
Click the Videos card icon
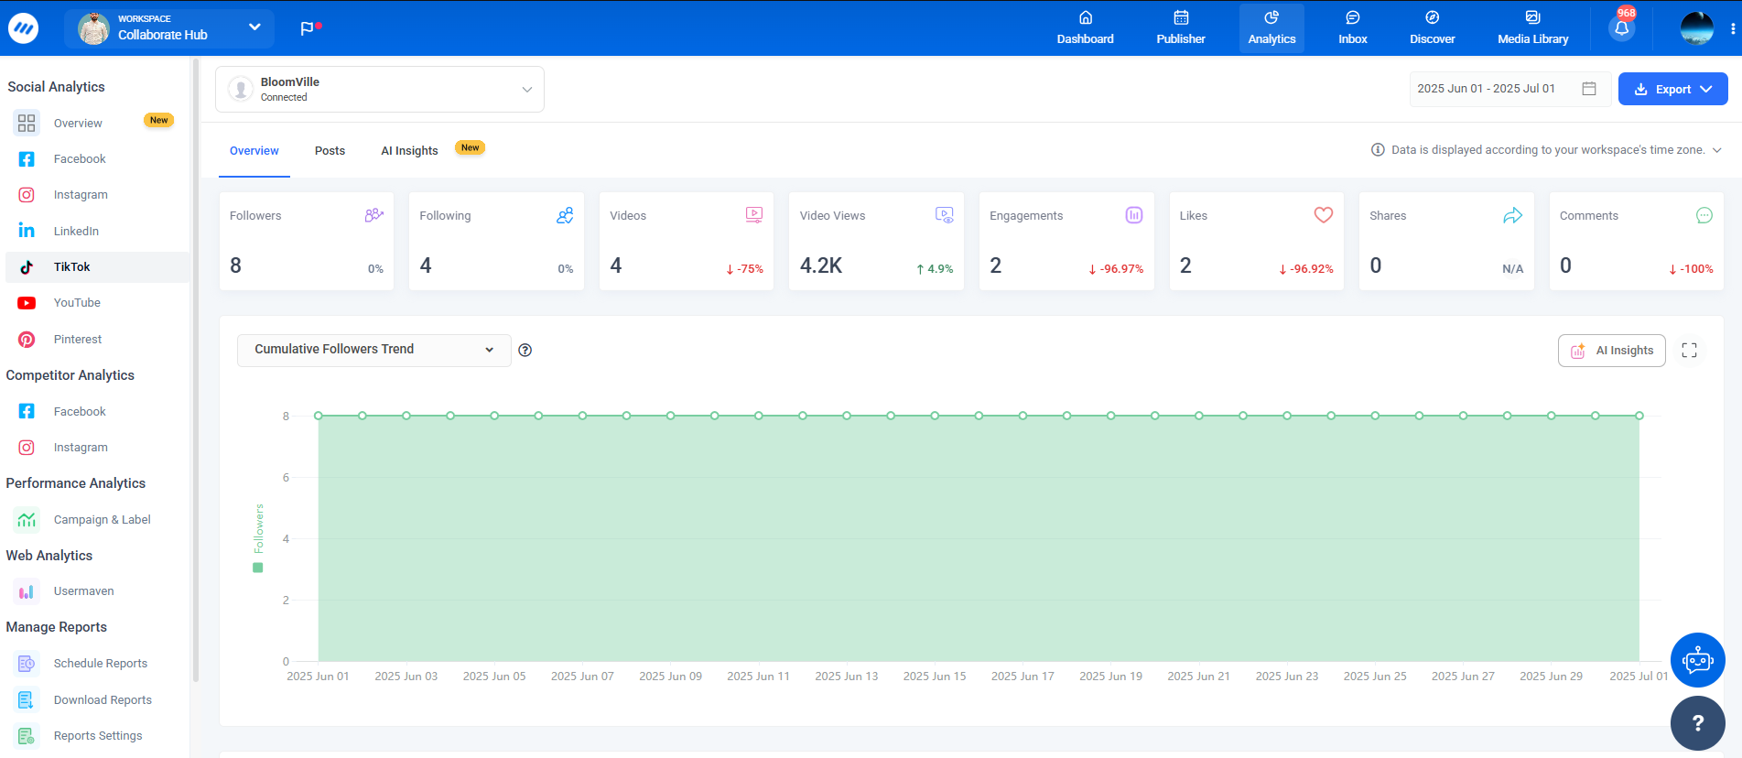pos(754,215)
